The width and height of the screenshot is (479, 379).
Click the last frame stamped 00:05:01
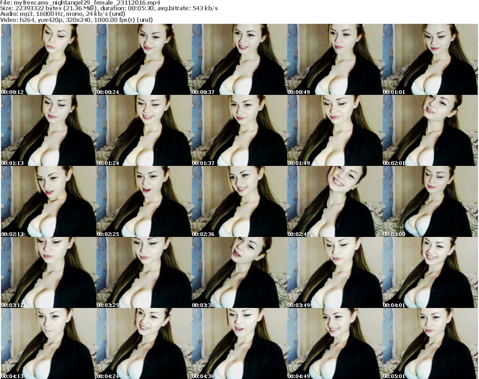point(430,343)
